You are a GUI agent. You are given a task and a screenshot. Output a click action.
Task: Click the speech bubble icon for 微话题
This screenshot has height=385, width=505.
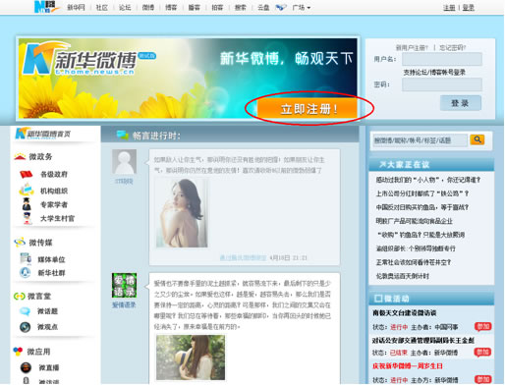26,311
